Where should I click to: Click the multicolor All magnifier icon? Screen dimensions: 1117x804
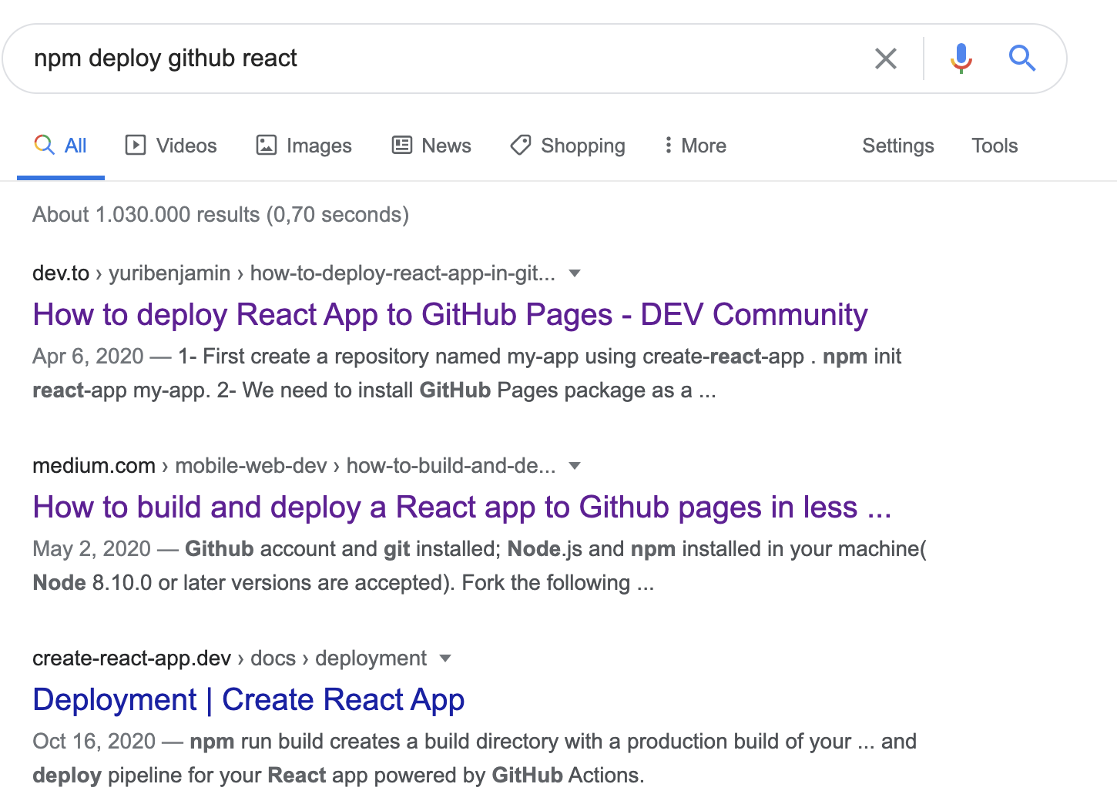coord(45,145)
